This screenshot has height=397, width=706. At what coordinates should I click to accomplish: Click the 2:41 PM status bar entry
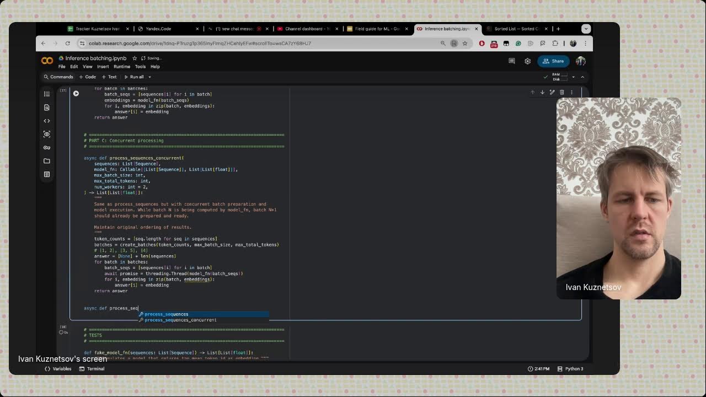pyautogui.click(x=539, y=369)
